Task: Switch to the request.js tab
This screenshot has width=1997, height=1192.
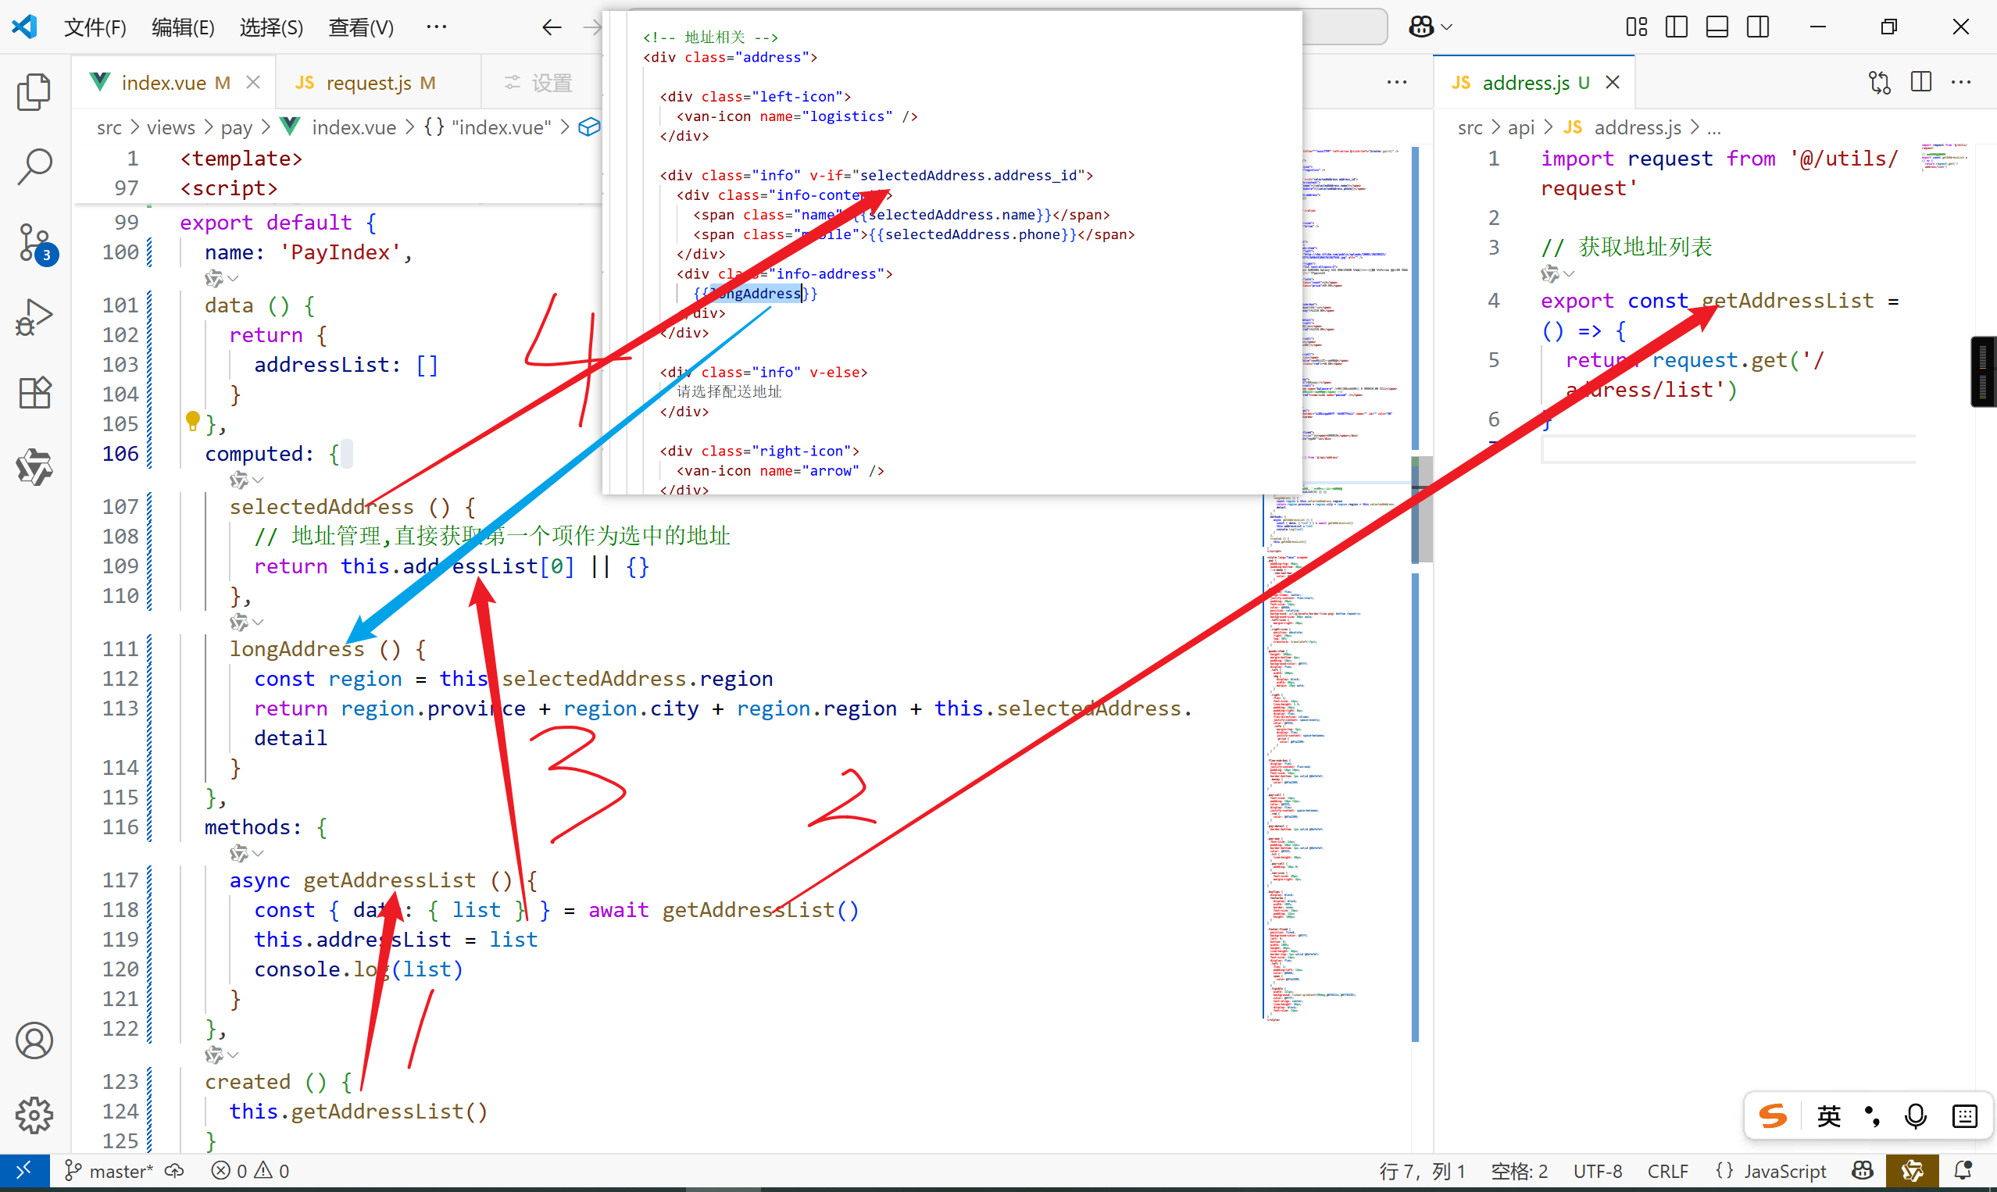Action: [368, 83]
